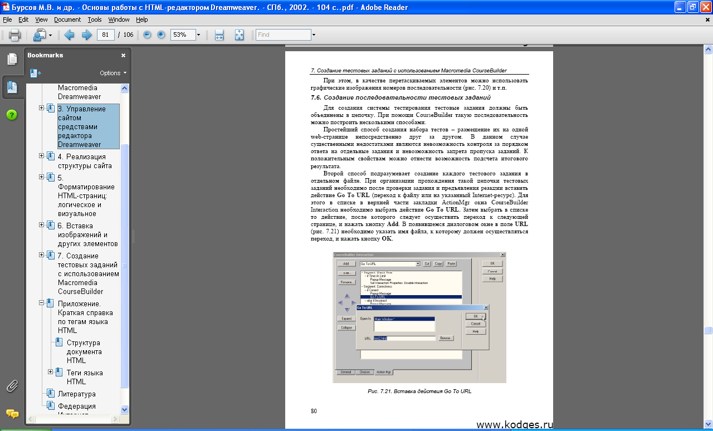Image resolution: width=713 pixels, height=431 pixels.
Task: Open the collaboration printer-and-people icon
Action: [40, 35]
